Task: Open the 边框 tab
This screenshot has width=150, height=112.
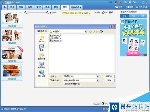Action: pos(47,7)
